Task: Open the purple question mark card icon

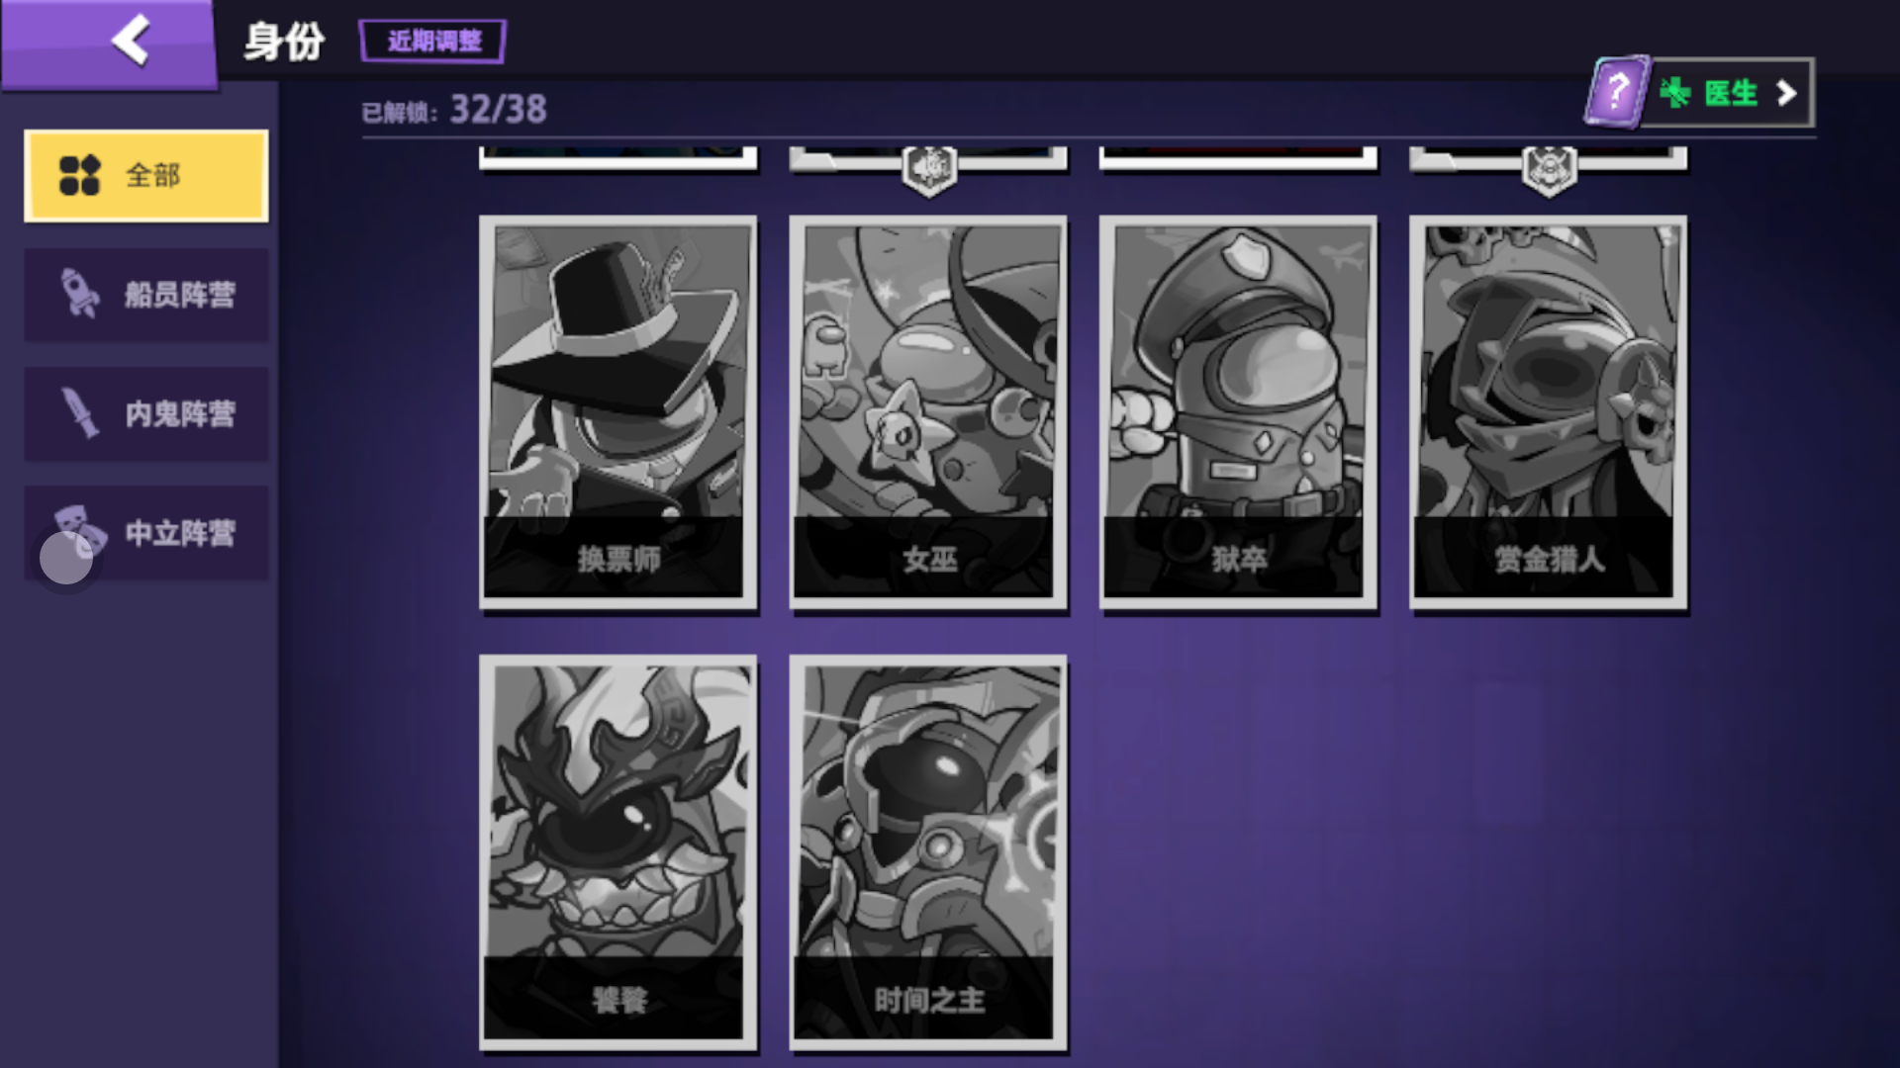Action: [x=1617, y=92]
